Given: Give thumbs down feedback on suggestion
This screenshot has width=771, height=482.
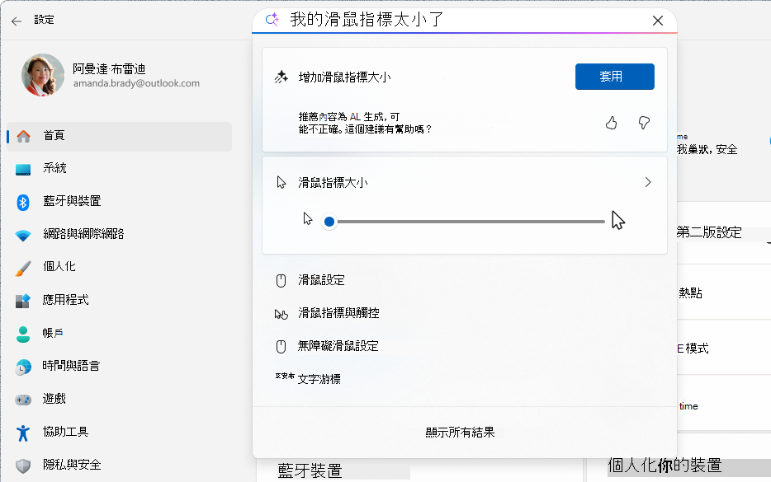Looking at the screenshot, I should [x=644, y=123].
